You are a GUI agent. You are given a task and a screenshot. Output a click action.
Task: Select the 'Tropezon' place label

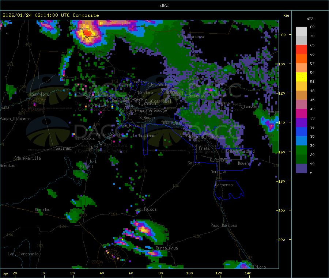coord(143,111)
